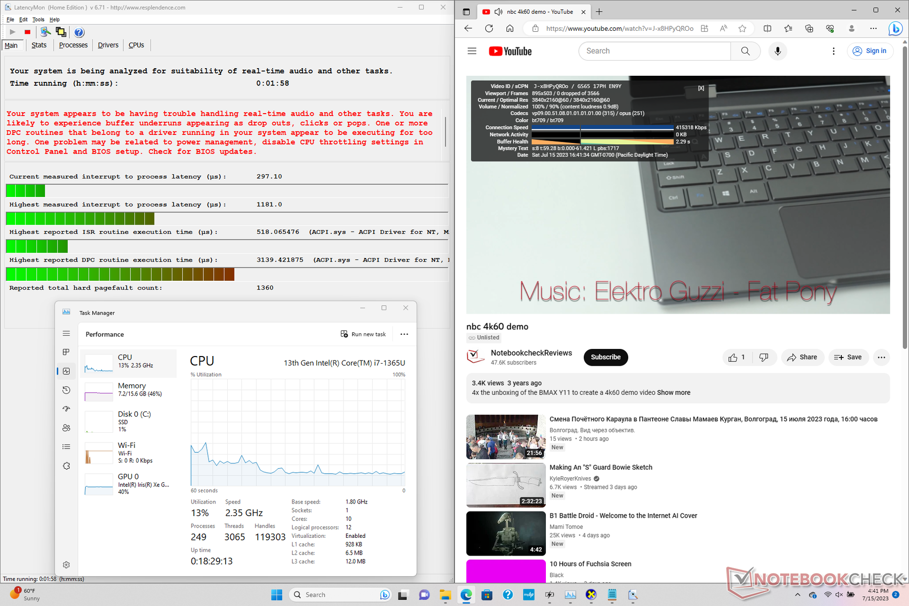Open Details icon in Task Manager sidebar

tap(66, 446)
